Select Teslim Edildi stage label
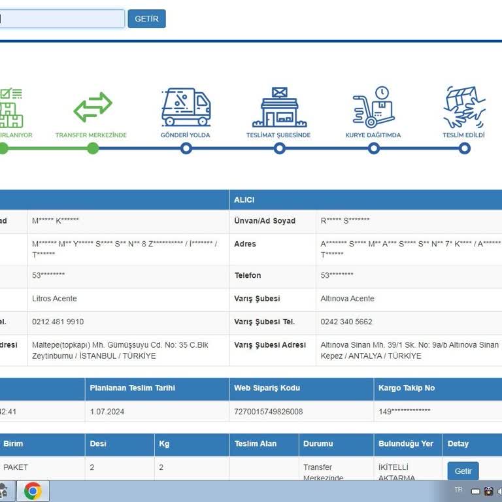Viewport: 502px width, 502px height. [x=463, y=135]
